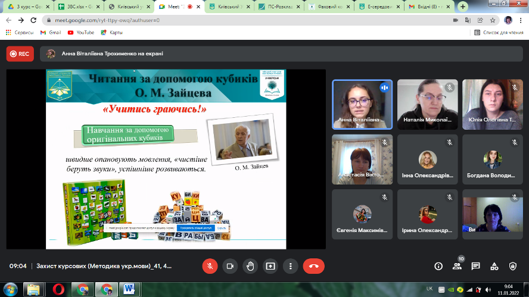The width and height of the screenshot is (529, 297).
Task: Click meeting title Захист курсових
Action: click(x=104, y=266)
